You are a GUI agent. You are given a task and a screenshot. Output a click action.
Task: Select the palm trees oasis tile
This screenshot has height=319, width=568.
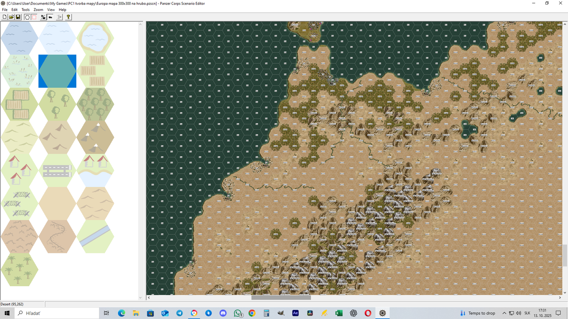tap(20, 269)
